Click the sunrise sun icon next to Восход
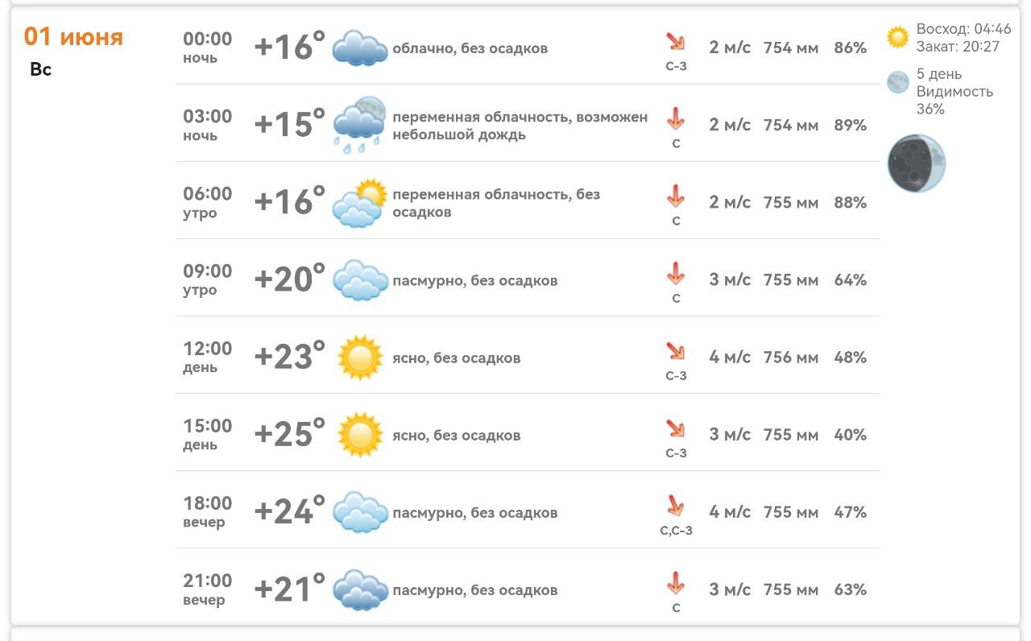 (897, 37)
